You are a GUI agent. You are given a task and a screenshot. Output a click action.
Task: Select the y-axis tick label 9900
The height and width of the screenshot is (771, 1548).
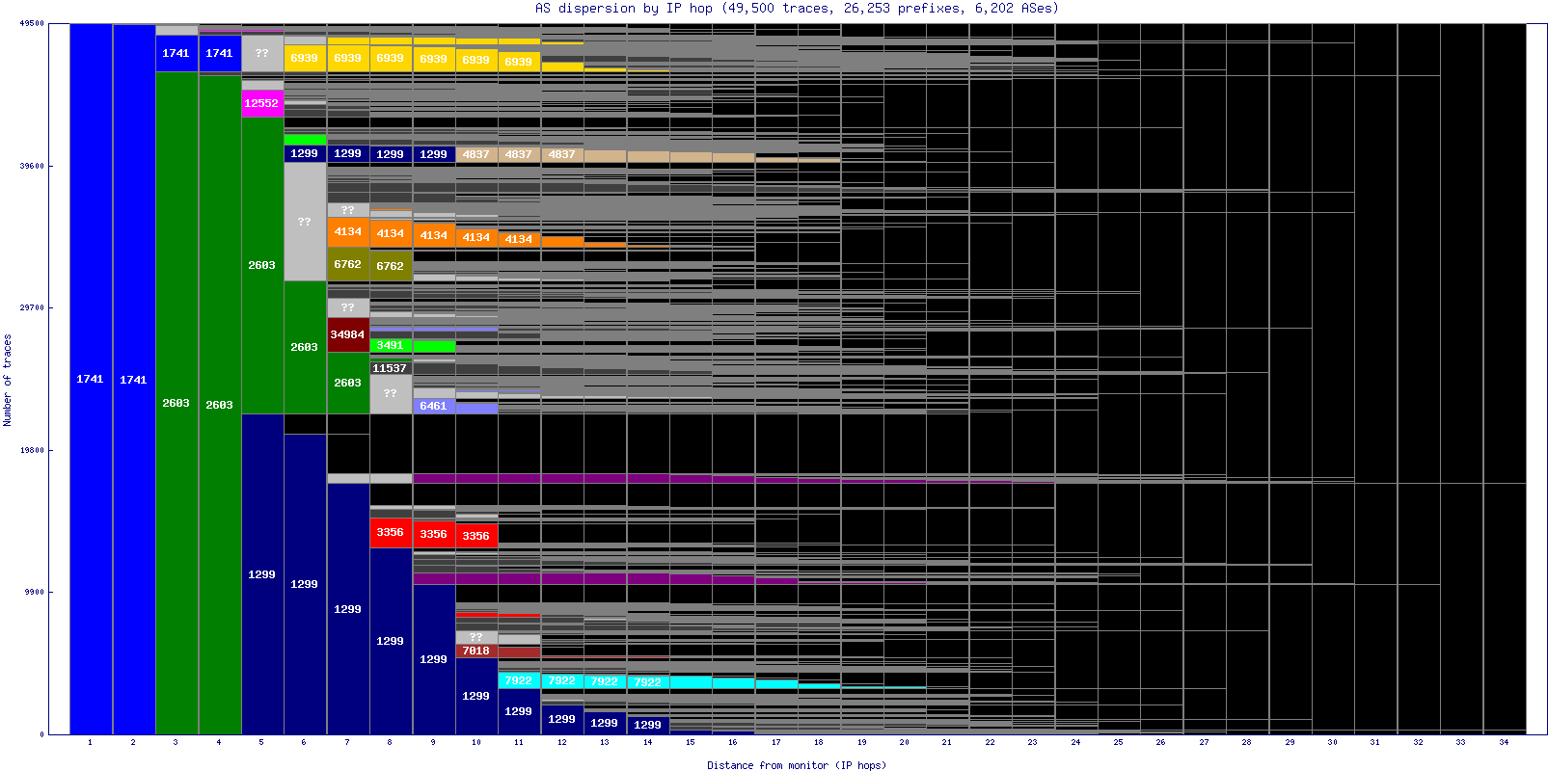click(x=34, y=592)
